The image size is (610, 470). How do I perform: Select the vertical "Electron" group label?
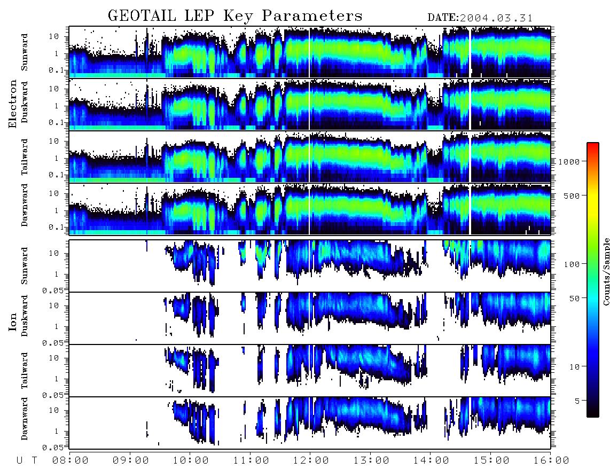point(13,104)
